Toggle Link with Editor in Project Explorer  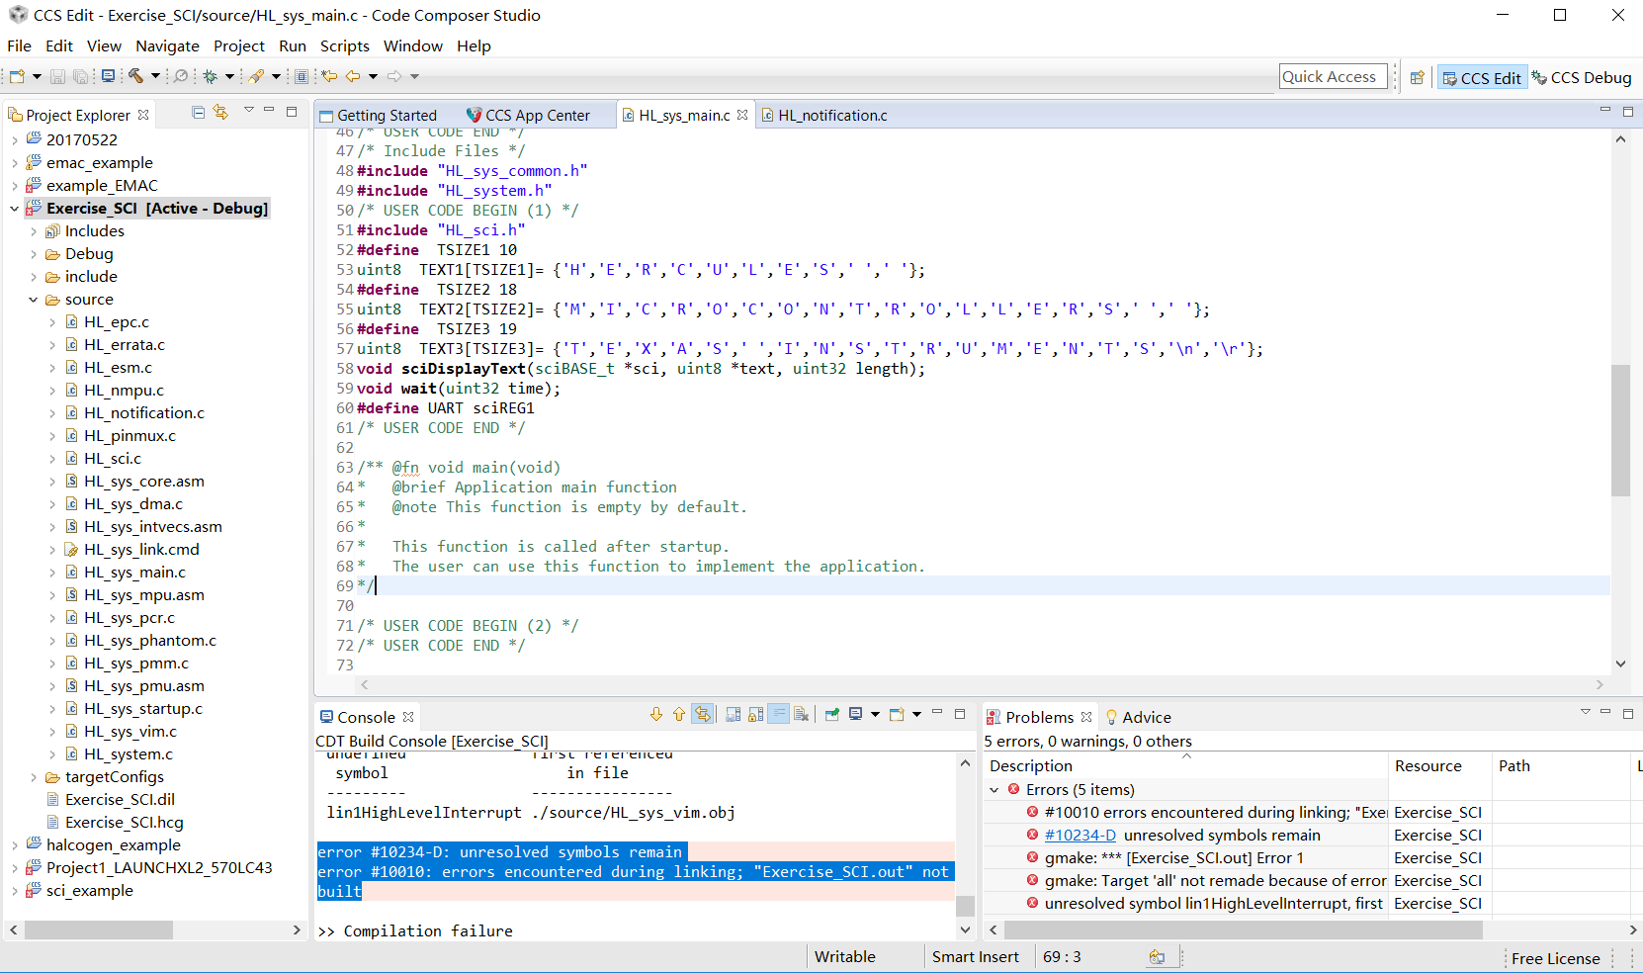[x=220, y=113]
